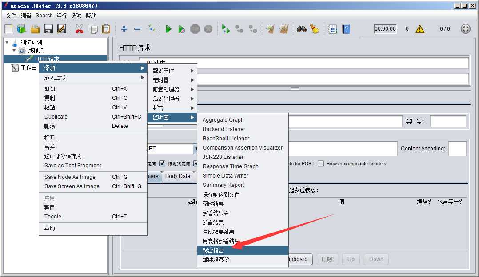Switch to the Body Data tab
479x277 pixels.
click(x=177, y=176)
